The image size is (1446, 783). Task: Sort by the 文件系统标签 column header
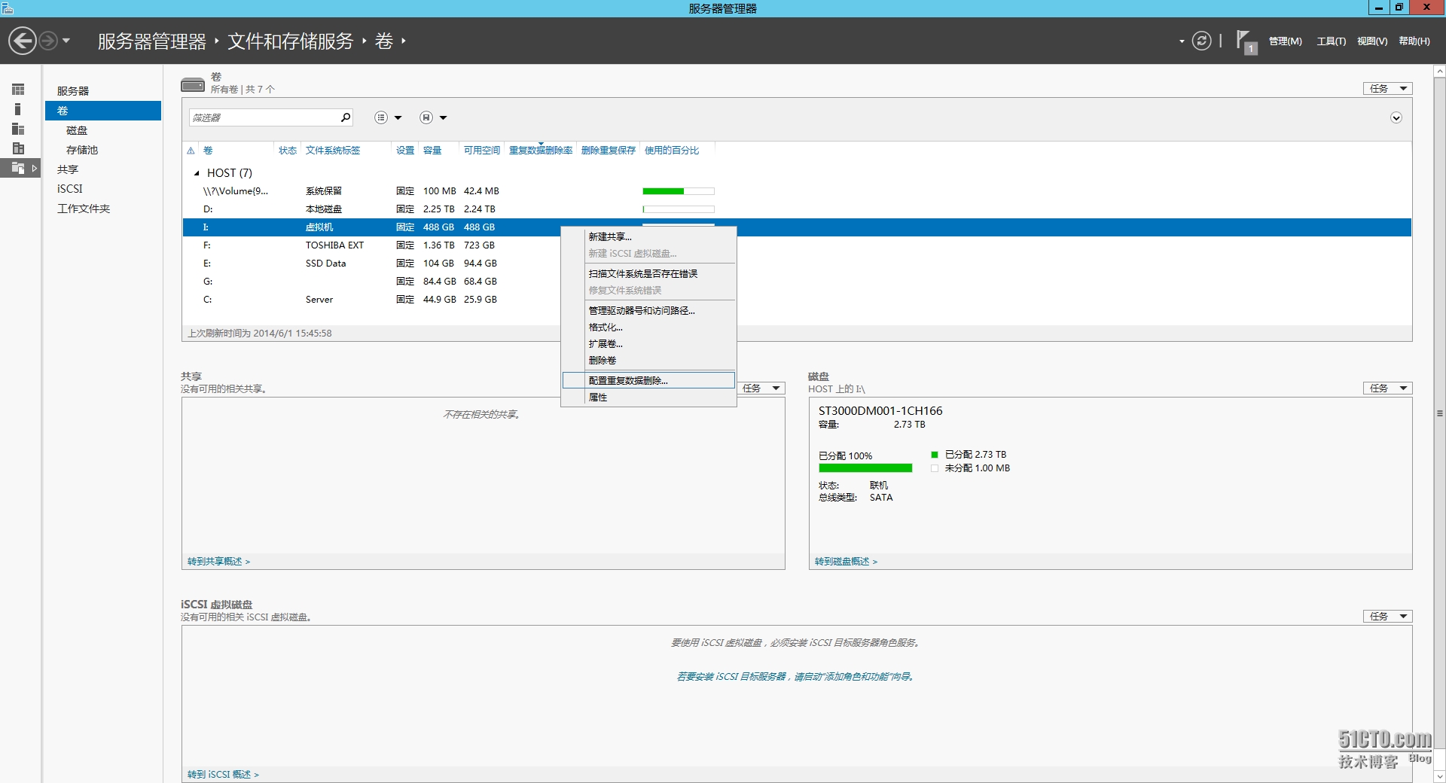pos(333,151)
